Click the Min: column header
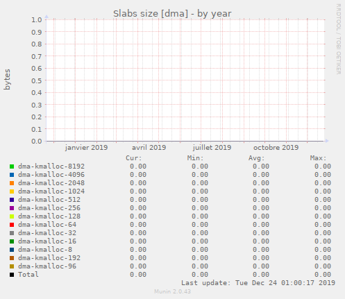The height and width of the screenshot is (299, 345). tap(195, 158)
